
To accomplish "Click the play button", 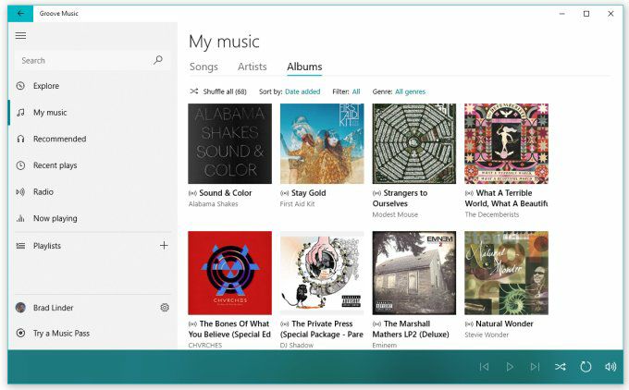I will tap(510, 367).
